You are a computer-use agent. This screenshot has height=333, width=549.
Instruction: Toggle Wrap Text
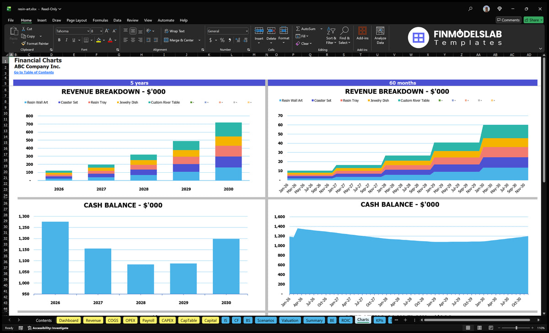(174, 31)
